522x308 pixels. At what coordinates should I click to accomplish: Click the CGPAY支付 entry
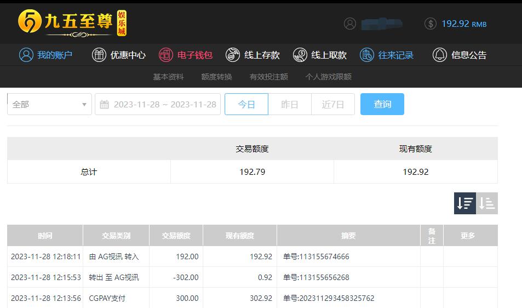point(107,298)
